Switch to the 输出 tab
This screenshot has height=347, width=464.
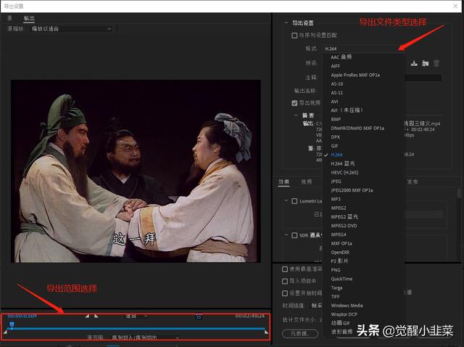click(x=29, y=18)
